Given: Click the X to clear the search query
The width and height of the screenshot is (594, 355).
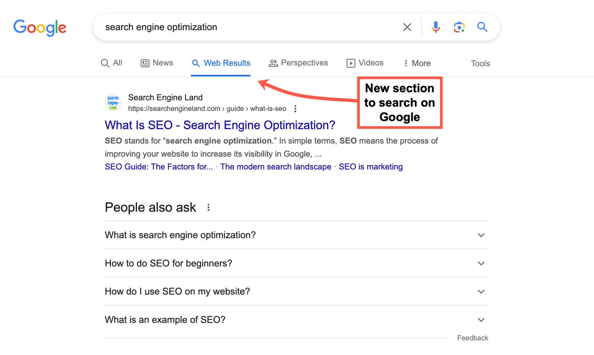Looking at the screenshot, I should 407,27.
